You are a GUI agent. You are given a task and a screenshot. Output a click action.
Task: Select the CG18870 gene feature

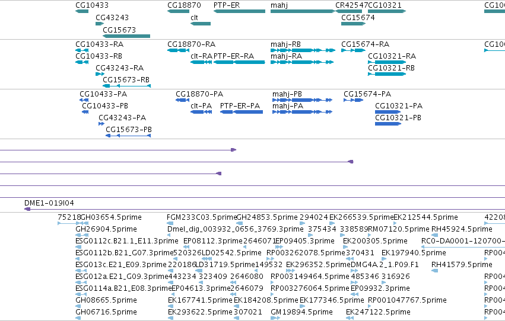click(178, 11)
